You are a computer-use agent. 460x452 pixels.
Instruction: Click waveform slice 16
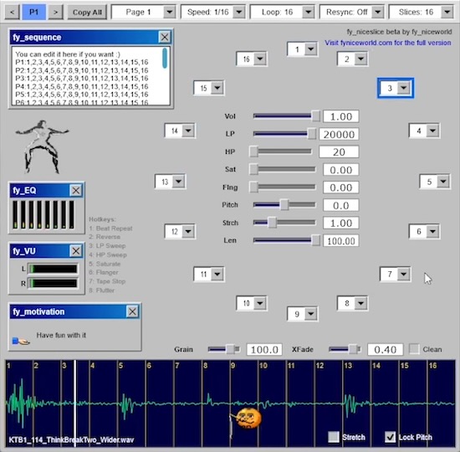[441, 403]
